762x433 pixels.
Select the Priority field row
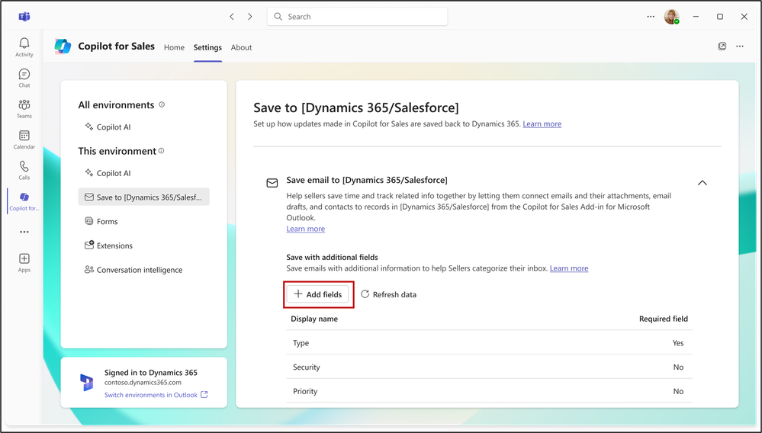(x=490, y=391)
